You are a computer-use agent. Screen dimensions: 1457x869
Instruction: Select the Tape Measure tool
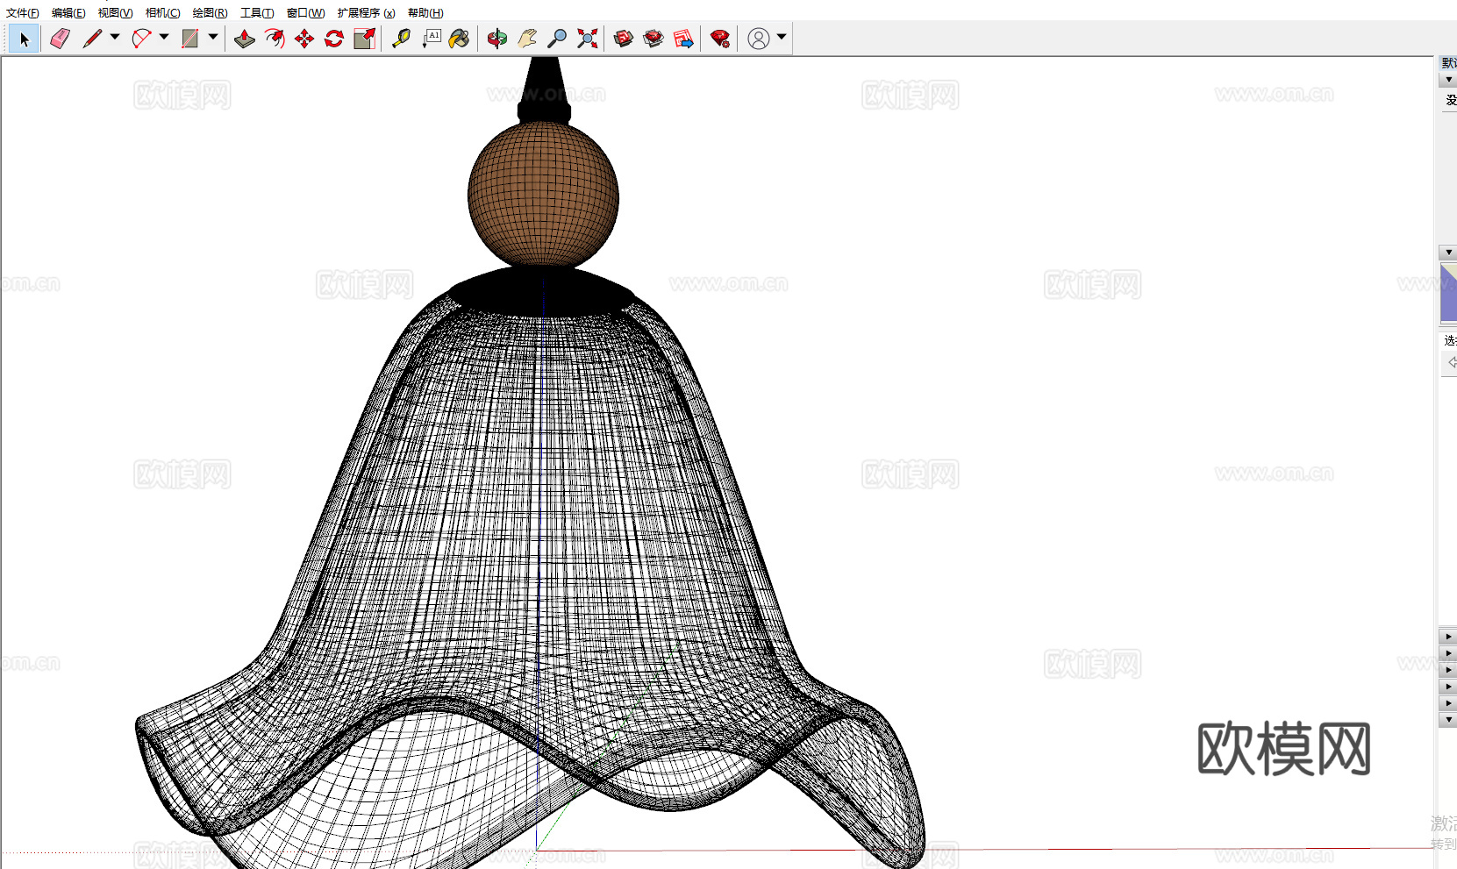[401, 39]
